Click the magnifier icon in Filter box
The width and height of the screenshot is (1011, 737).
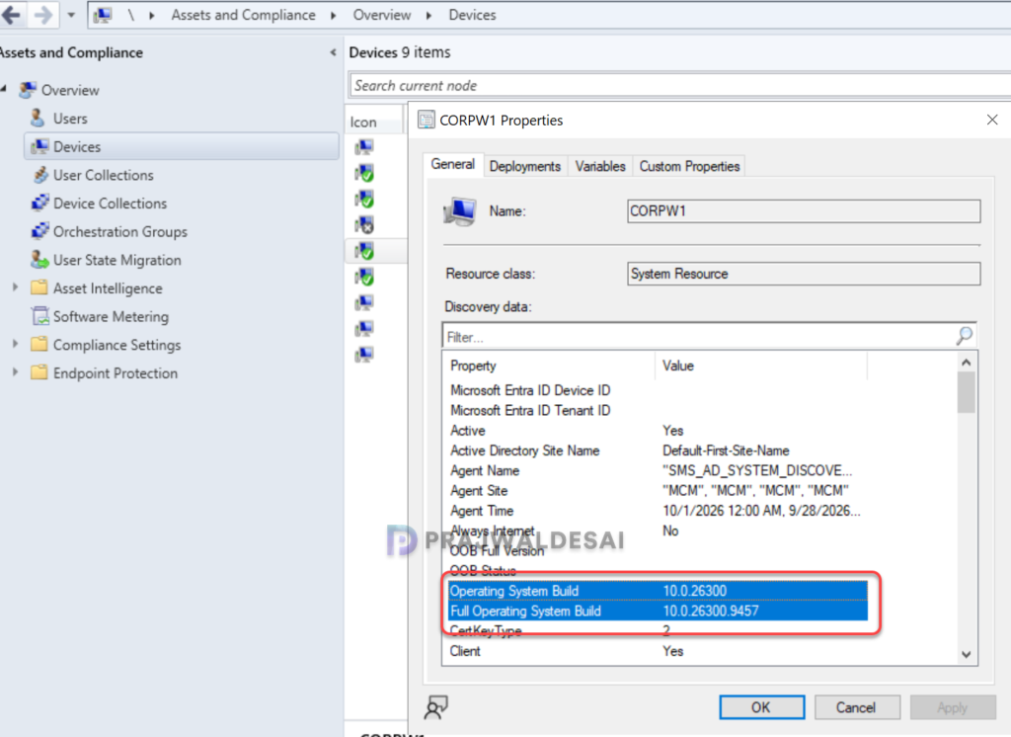tap(965, 336)
